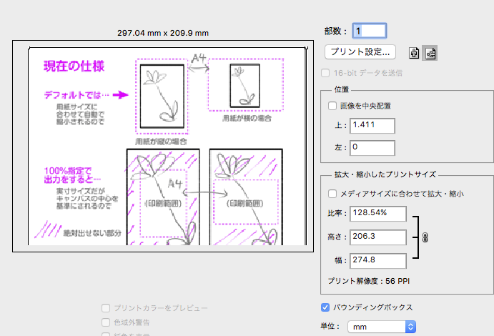Image resolution: width=494 pixels, height=336 pixels.
Task: Toggle 16-bit データを送信 checkbox
Action: tap(325, 73)
